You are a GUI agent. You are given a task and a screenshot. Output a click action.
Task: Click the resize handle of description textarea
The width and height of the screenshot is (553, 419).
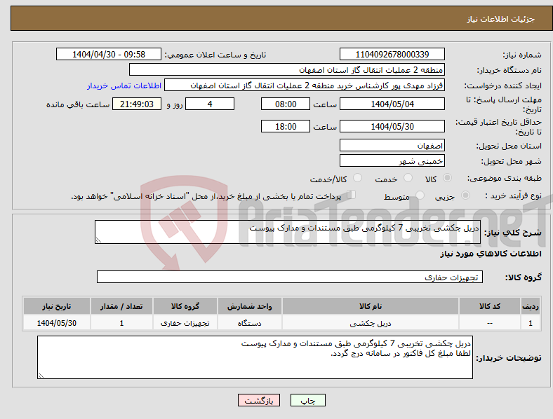(98, 240)
